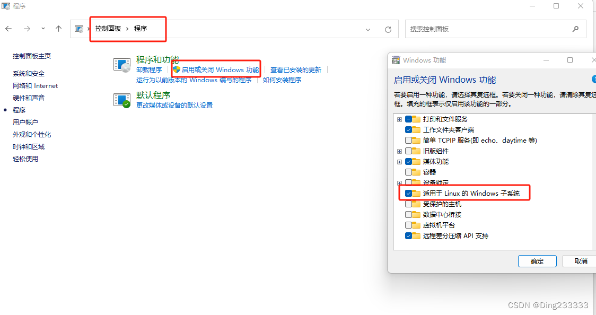Open 外观和个性化 category
The width and height of the screenshot is (596, 315).
pyautogui.click(x=31, y=134)
